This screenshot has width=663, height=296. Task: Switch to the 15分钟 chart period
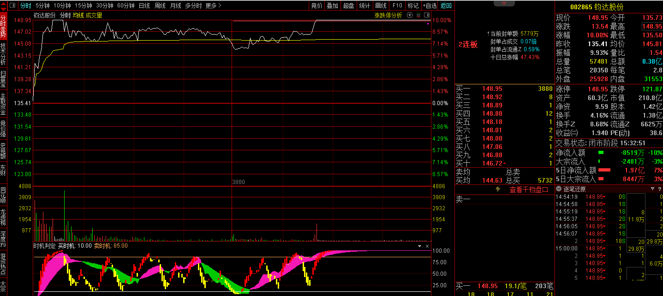coord(84,6)
